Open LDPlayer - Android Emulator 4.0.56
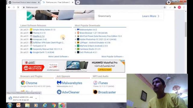 tap(95, 43)
